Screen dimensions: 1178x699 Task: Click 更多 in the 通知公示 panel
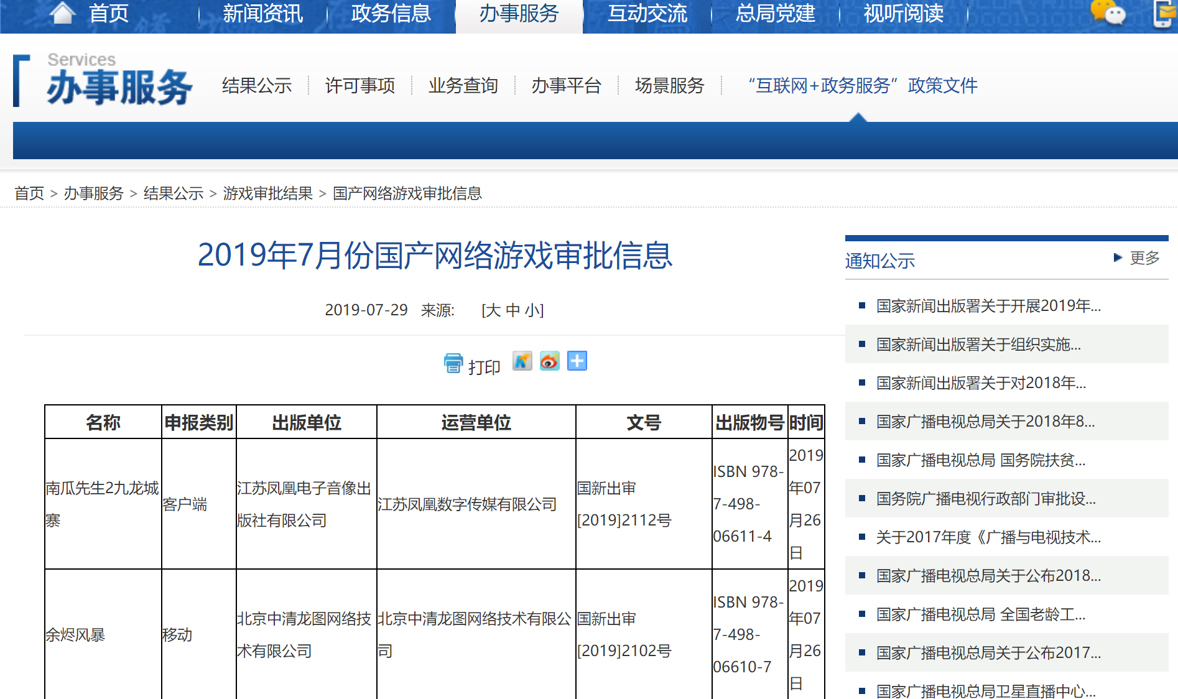(x=1145, y=257)
